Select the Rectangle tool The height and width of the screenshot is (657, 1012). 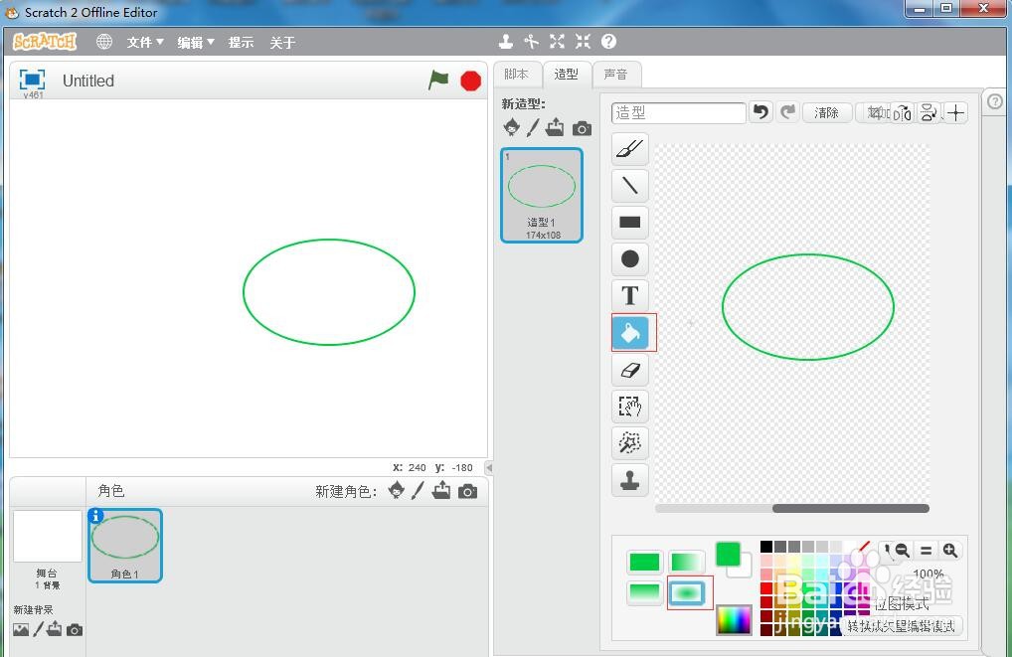pyautogui.click(x=630, y=222)
